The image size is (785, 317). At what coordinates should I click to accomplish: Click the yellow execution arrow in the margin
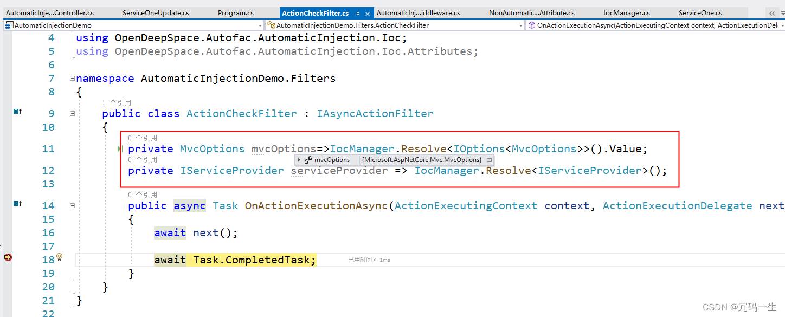tap(7, 257)
